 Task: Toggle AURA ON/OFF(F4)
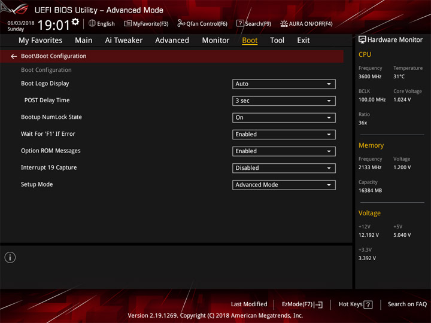point(311,24)
